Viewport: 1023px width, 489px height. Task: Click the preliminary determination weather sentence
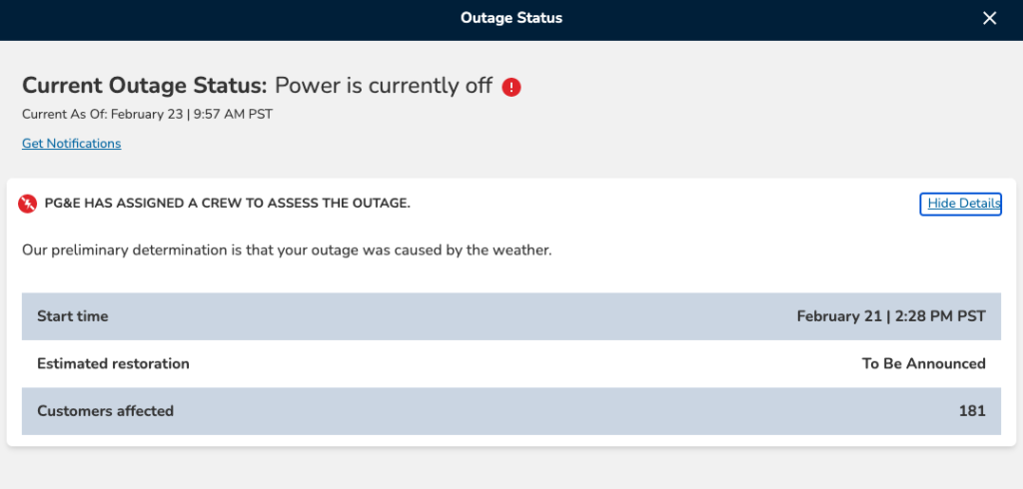287,250
